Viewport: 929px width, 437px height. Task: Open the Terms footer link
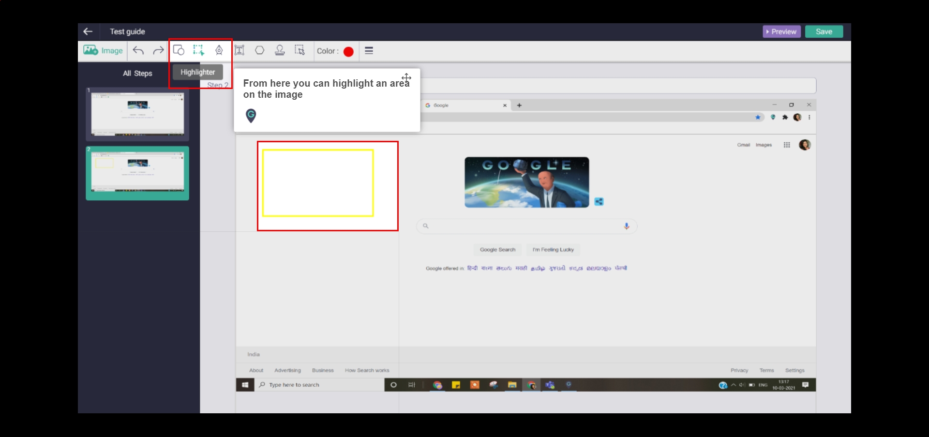(x=766, y=370)
